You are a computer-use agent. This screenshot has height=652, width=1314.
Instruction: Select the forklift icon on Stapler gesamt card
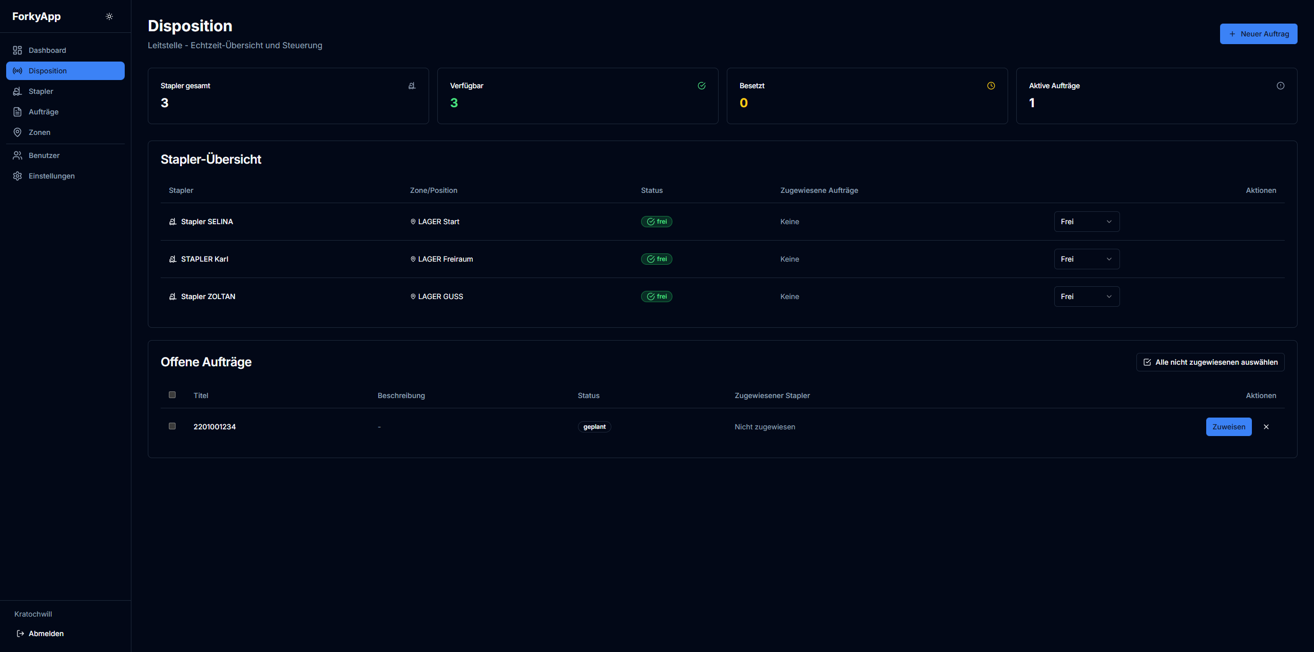click(x=411, y=86)
